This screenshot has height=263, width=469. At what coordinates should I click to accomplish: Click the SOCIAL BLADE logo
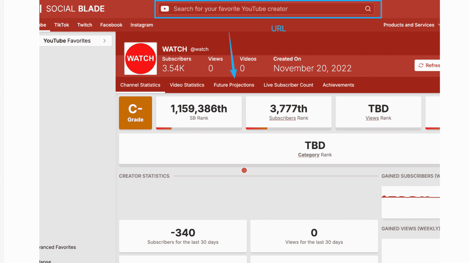[x=72, y=9]
